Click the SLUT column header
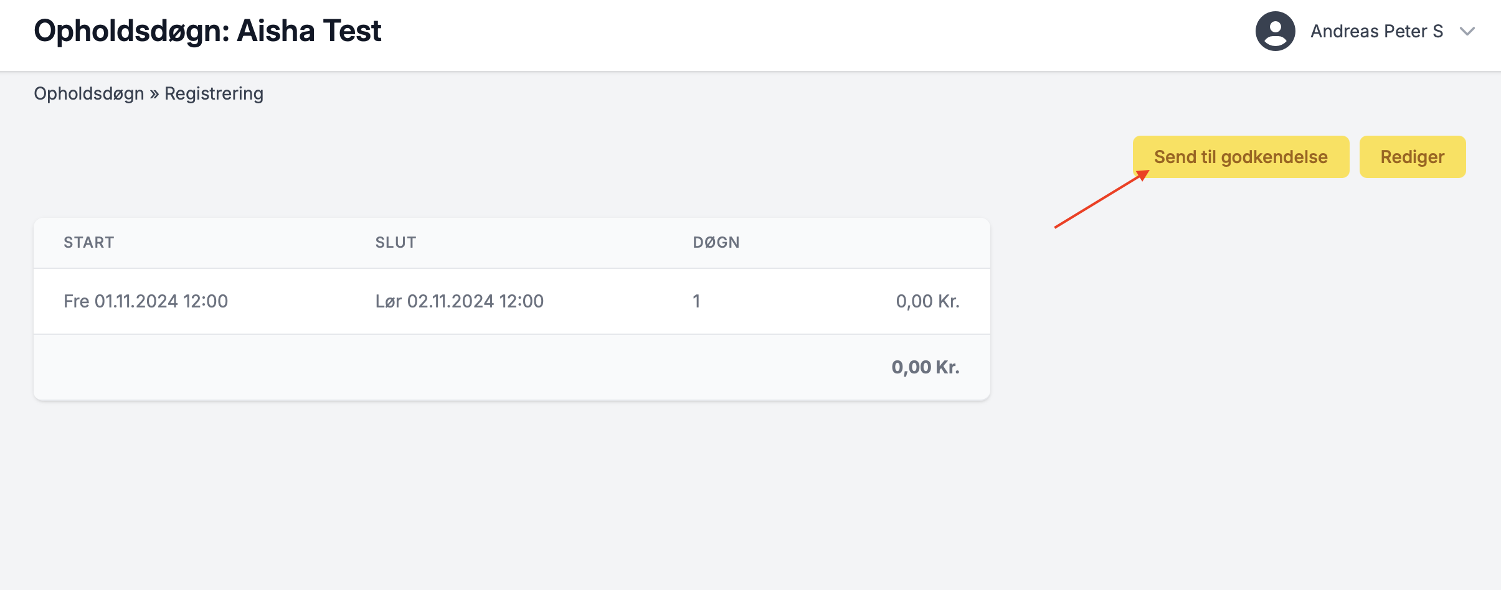This screenshot has width=1501, height=590. point(395,243)
